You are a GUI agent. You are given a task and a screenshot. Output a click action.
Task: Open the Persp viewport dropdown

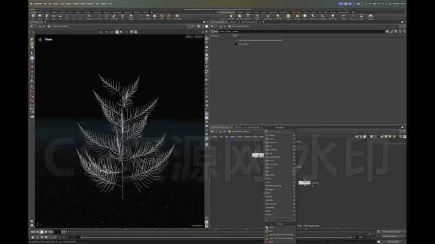pos(189,37)
